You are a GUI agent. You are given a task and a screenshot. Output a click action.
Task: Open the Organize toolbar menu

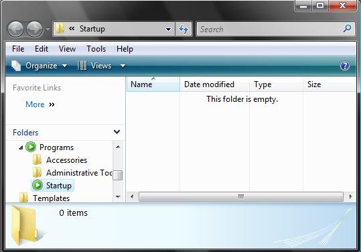point(40,66)
